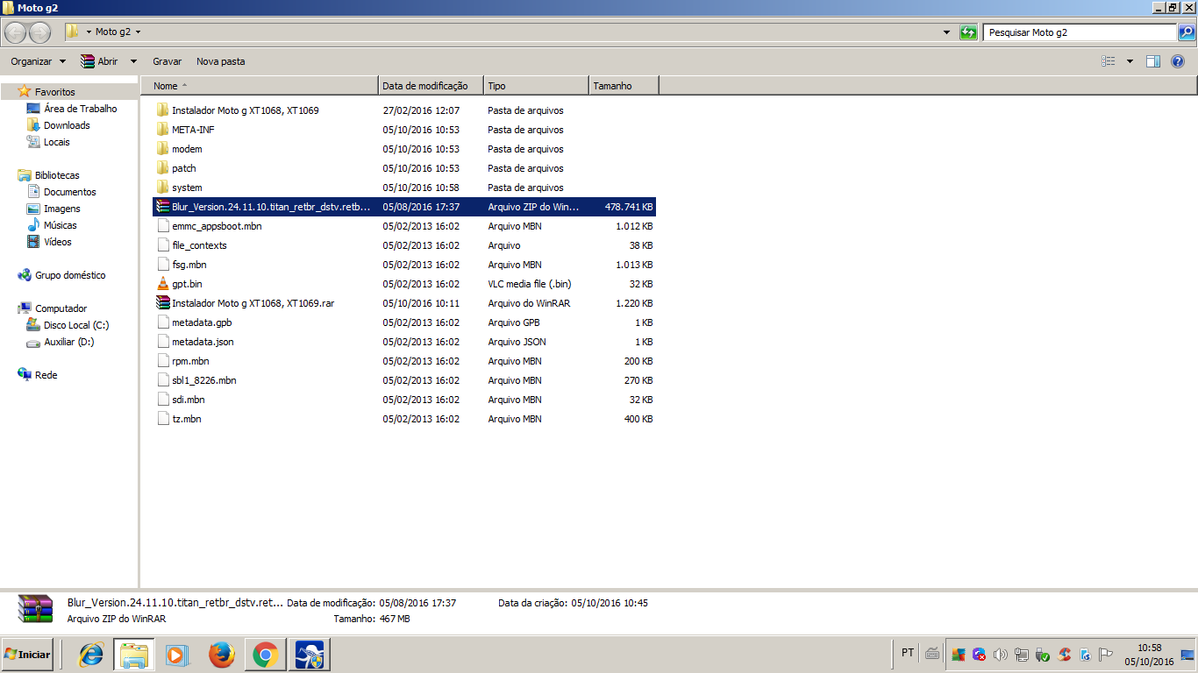This screenshot has height=673, width=1198.
Task: Open the Help question mark icon
Action: 1178,61
